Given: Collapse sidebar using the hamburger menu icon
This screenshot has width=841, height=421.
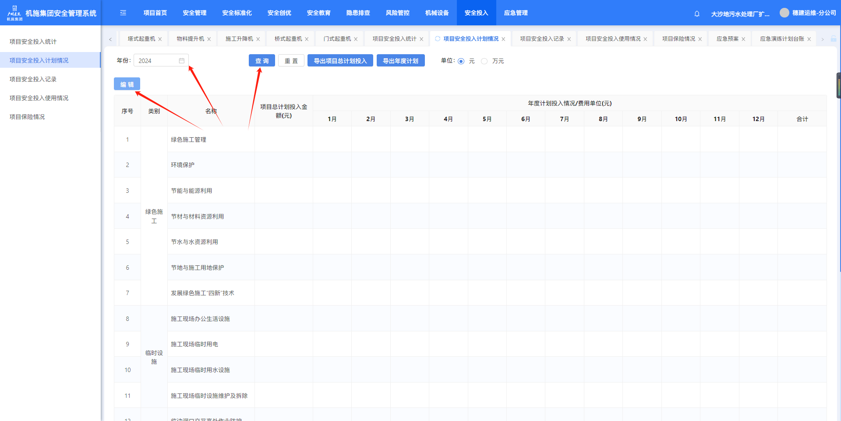Looking at the screenshot, I should (x=123, y=13).
